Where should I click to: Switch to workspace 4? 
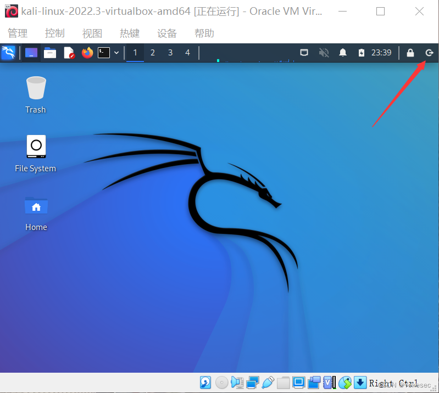click(187, 53)
